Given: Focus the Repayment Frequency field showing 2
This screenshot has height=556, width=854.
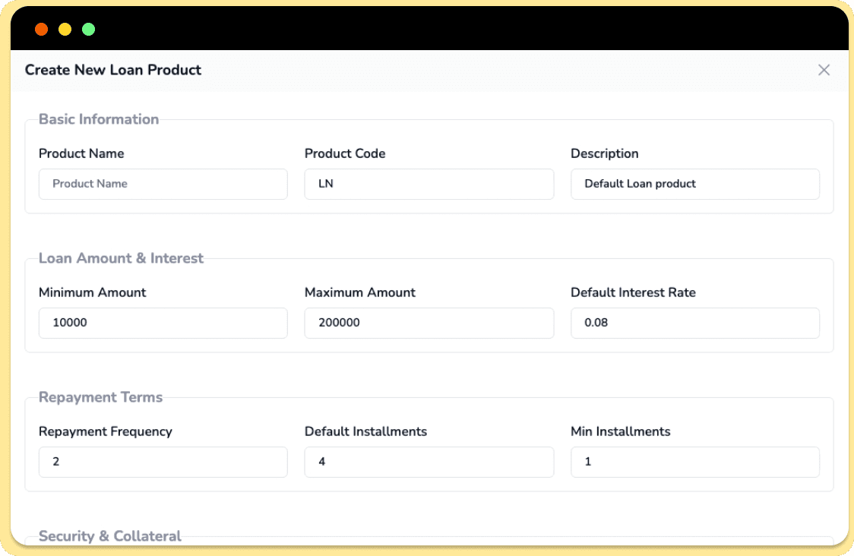Looking at the screenshot, I should click(163, 462).
